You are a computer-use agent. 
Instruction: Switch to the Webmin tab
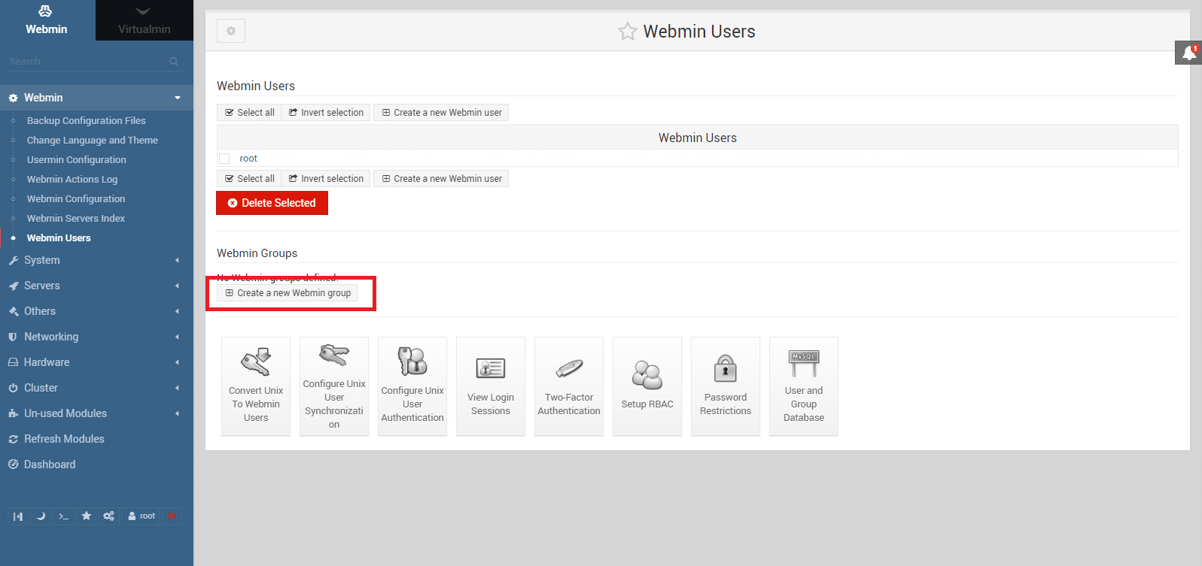click(47, 20)
